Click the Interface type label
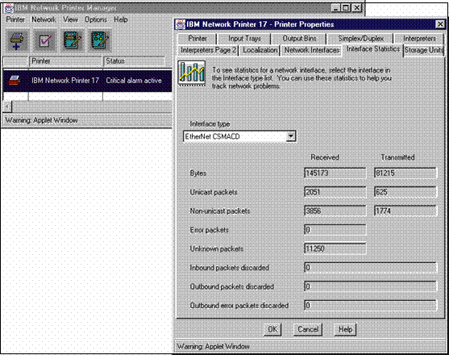Viewport: 449px width, 355px height. (x=210, y=124)
